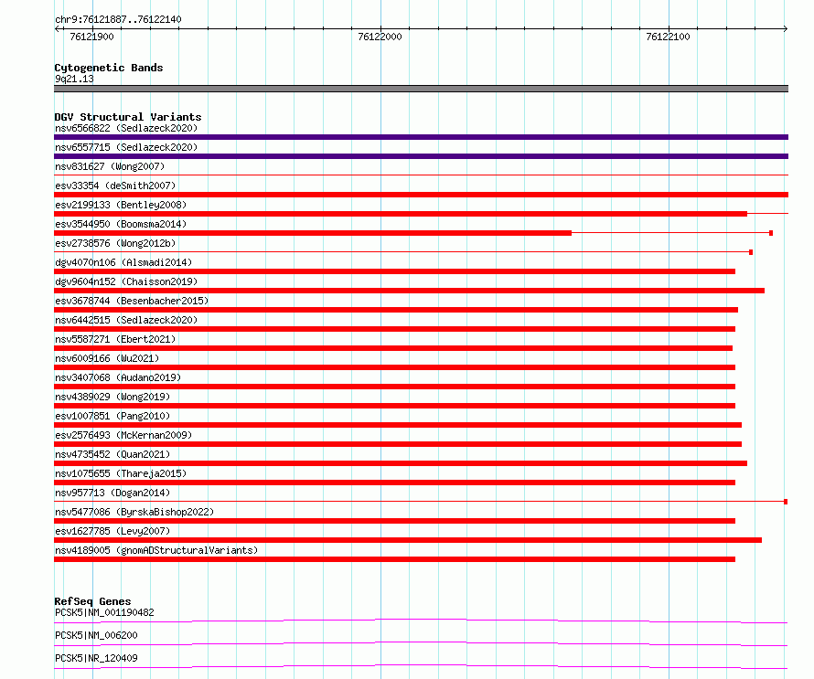The width and height of the screenshot is (814, 679).
Task: Click the small red end marker of esv2738576
Action: 751,252
